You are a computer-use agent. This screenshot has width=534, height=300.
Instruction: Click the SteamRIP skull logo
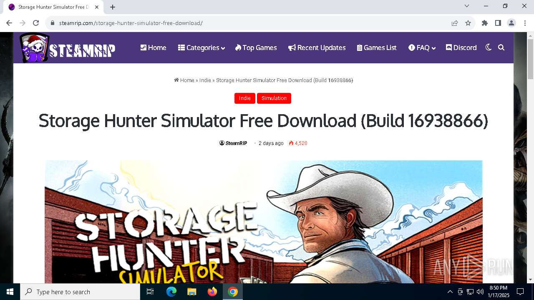click(68, 48)
